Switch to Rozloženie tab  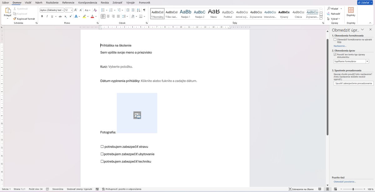click(x=52, y=2)
